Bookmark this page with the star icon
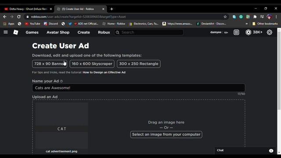281x158 pixels. (225, 17)
